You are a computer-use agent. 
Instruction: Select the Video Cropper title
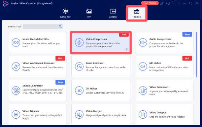158,113
